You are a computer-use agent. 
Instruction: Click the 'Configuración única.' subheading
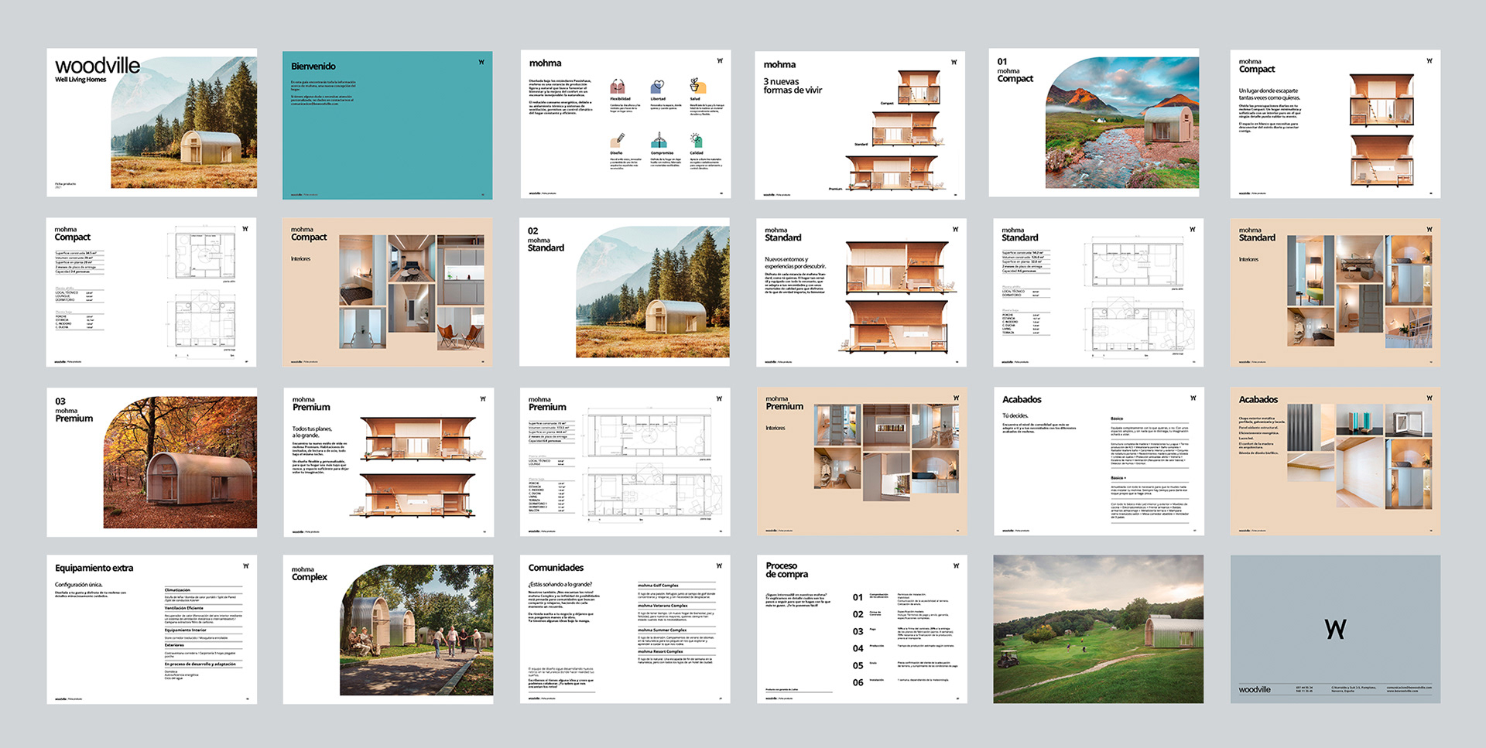pos(78,585)
